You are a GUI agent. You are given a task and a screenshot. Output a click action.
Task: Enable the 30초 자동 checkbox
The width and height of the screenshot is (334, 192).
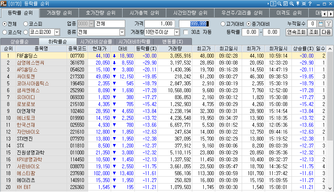186,32
